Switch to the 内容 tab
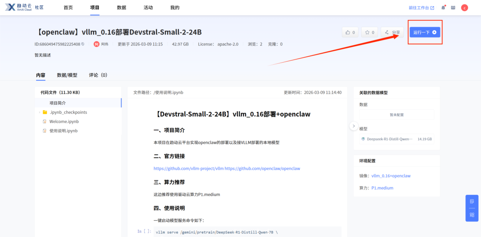This screenshot has width=481, height=237. point(41,75)
